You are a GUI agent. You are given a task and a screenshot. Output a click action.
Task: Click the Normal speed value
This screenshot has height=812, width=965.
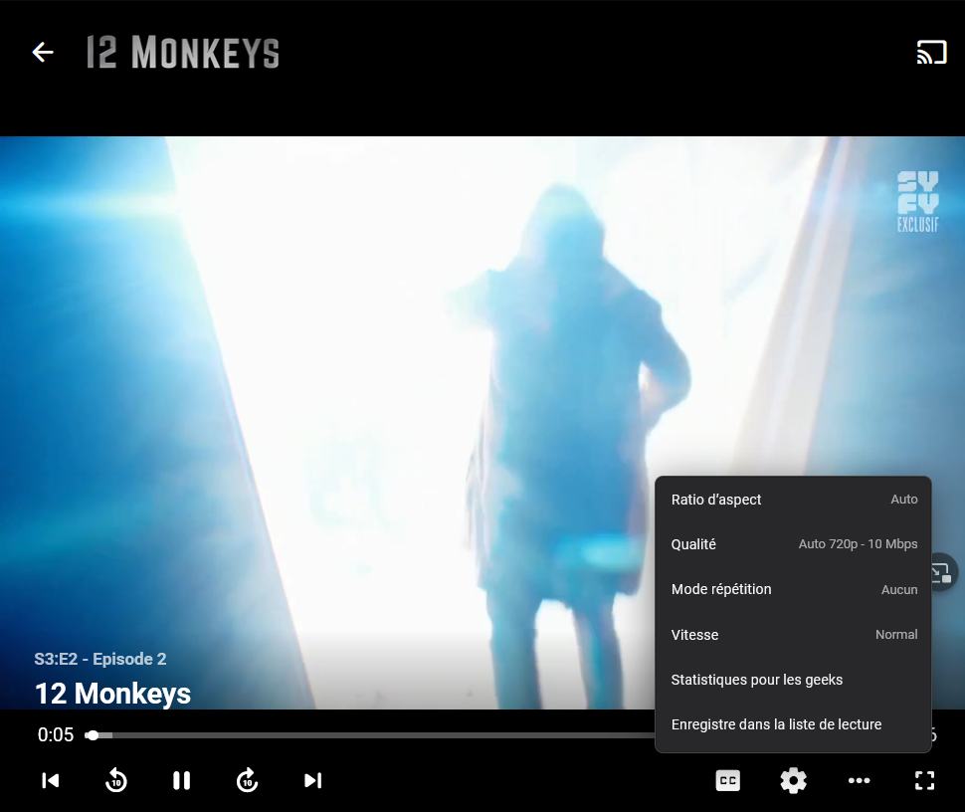click(x=896, y=635)
